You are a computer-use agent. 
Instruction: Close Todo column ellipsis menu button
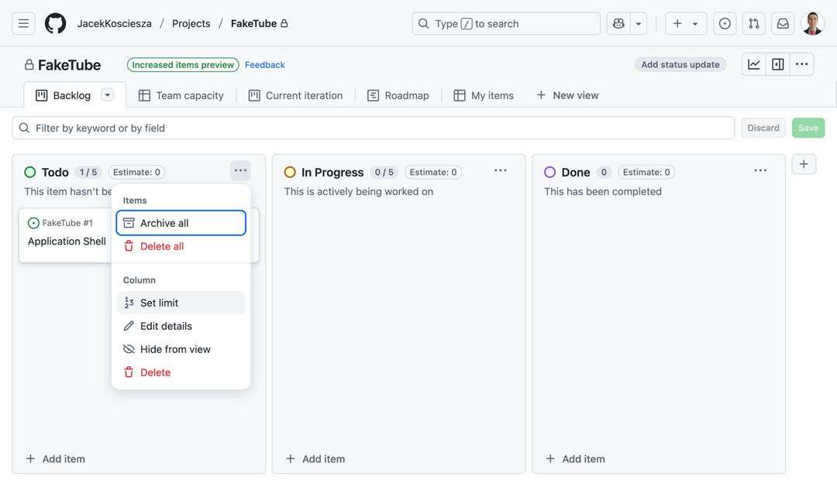pos(241,170)
